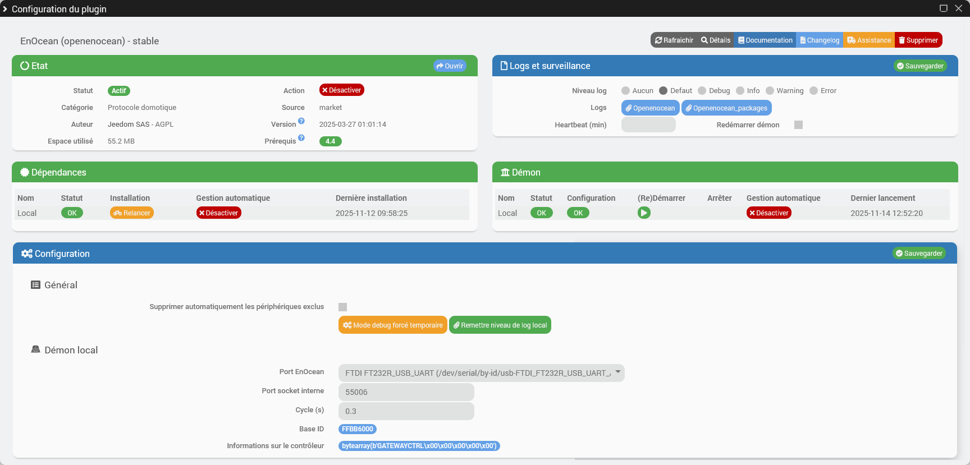The width and height of the screenshot is (970, 465).
Task: Disable automatic management of Dépendances
Action: pyautogui.click(x=219, y=213)
